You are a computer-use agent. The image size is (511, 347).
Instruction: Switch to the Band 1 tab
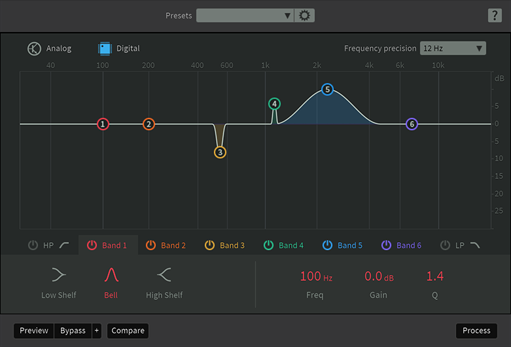108,245
